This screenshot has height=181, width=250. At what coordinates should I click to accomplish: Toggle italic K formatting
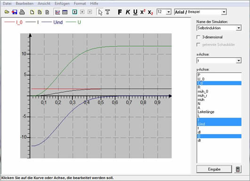tap(128, 12)
